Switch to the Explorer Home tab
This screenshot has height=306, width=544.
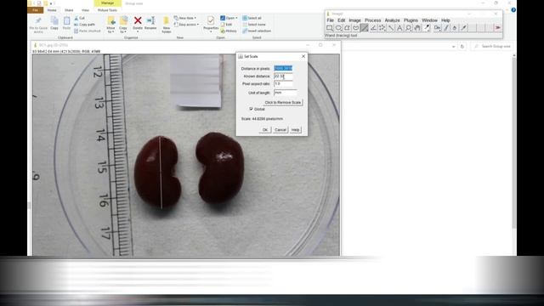coord(52,10)
